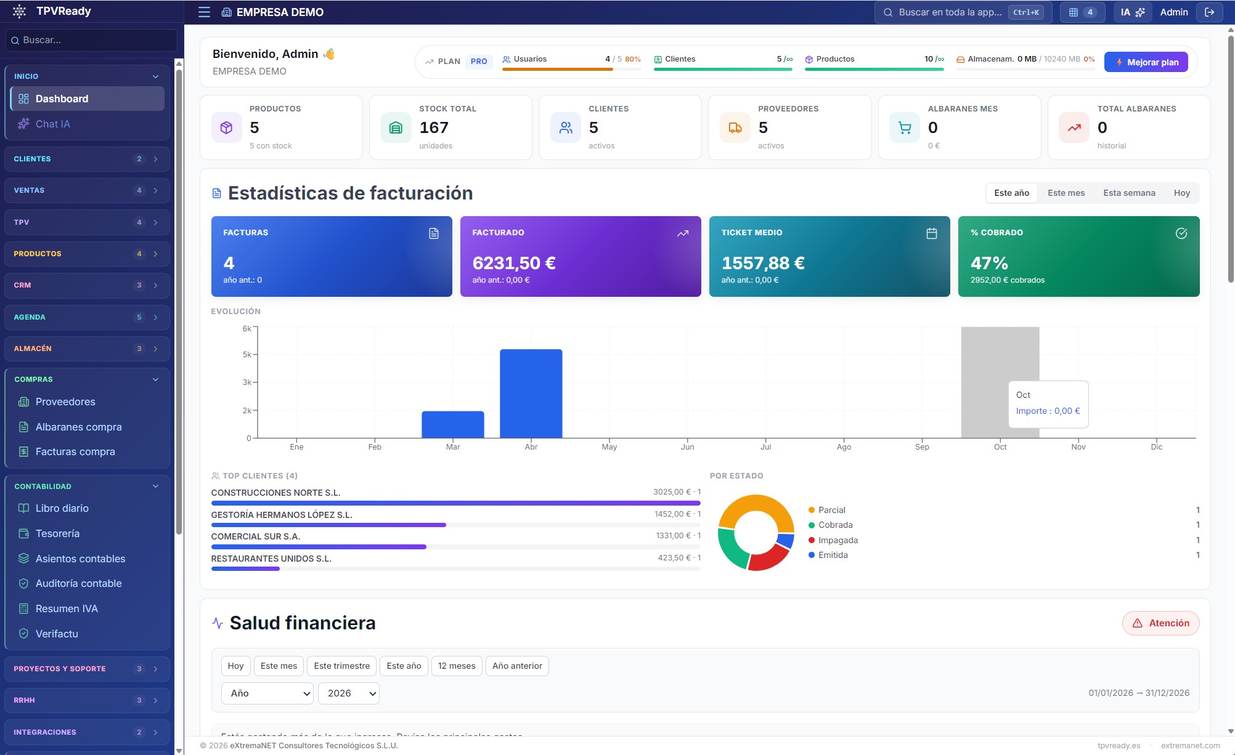Expand the TPV sidebar section
Screen dimensions: 1235x755
tap(87, 222)
